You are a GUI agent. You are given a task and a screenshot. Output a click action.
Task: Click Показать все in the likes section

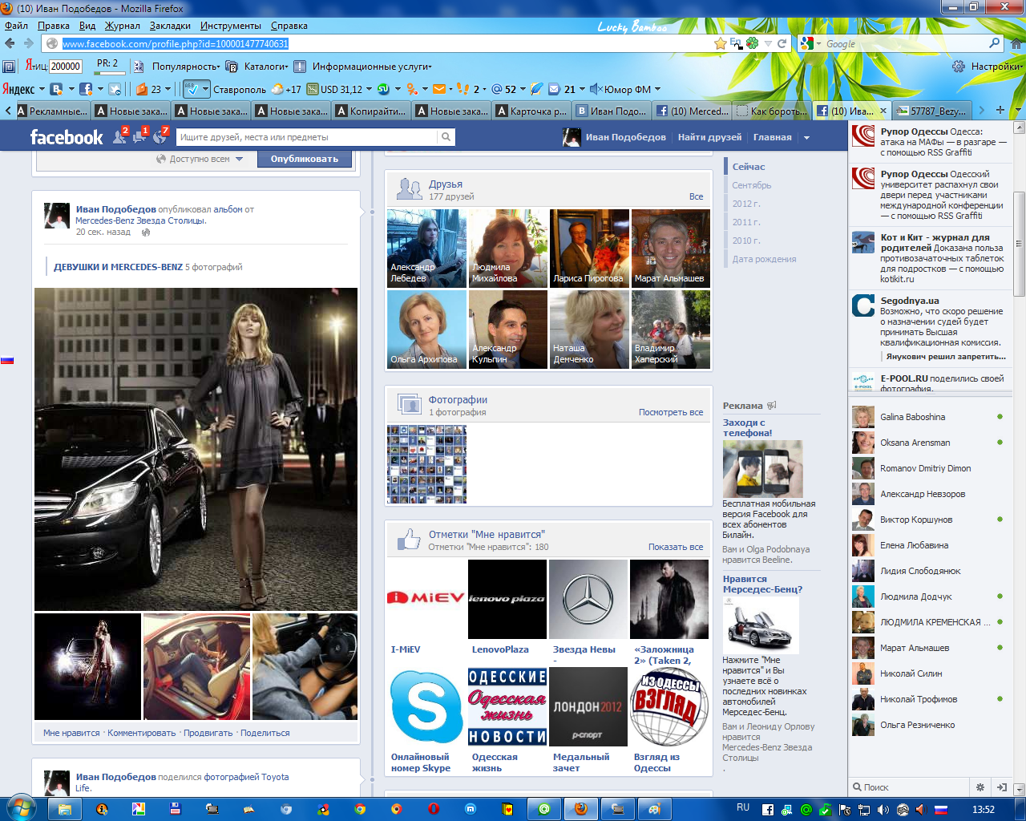tap(676, 547)
